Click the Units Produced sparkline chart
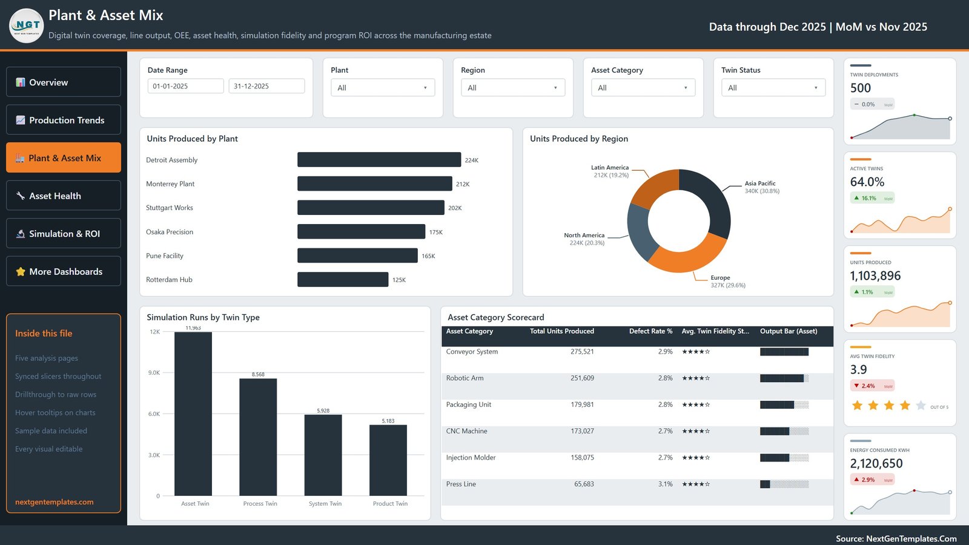969x545 pixels. [x=901, y=314]
